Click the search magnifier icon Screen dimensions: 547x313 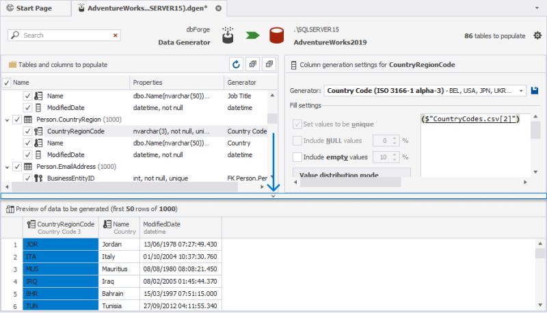15,36
